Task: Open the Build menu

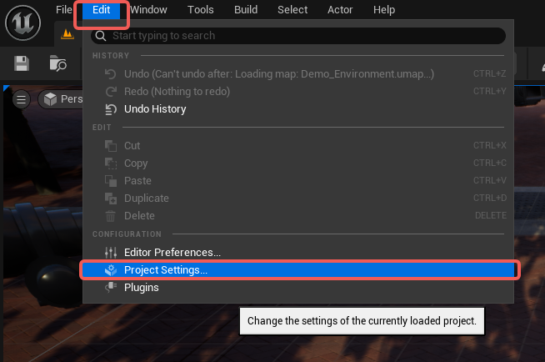Action: [x=246, y=10]
